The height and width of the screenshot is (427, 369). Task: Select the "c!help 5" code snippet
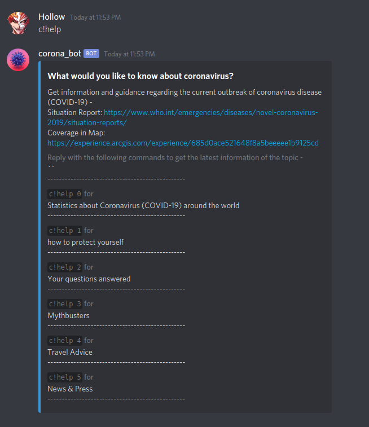coord(65,377)
